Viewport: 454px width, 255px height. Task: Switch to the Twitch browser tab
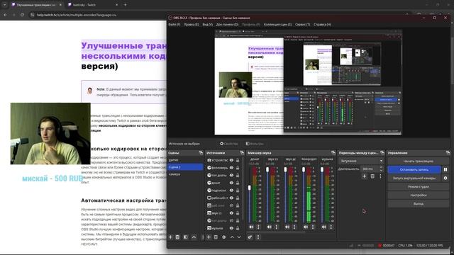(93, 5)
